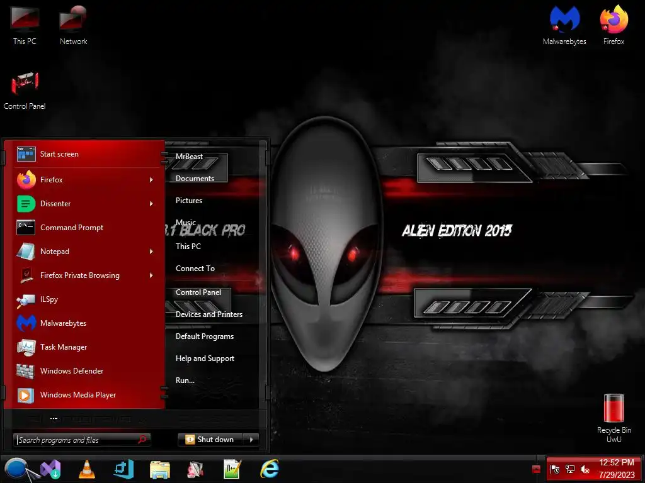Viewport: 645px width, 483px height.
Task: Launch VLC media player from the taskbar
Action: [x=87, y=469]
